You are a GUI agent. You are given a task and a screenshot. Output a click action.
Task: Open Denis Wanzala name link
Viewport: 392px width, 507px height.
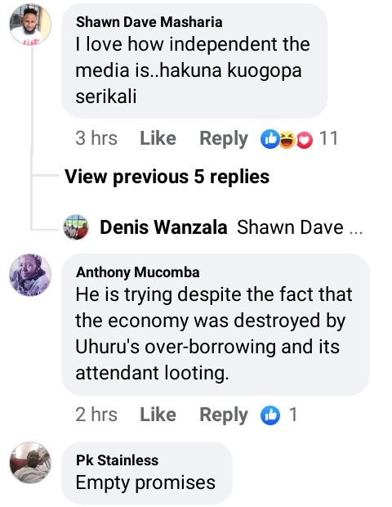(163, 227)
